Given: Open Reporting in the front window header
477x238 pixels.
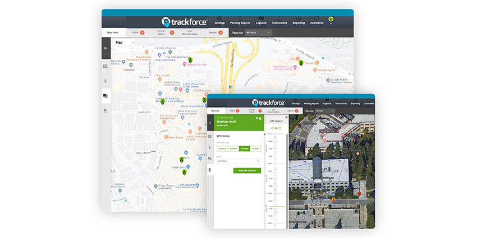Looking at the screenshot, I should 355,101.
